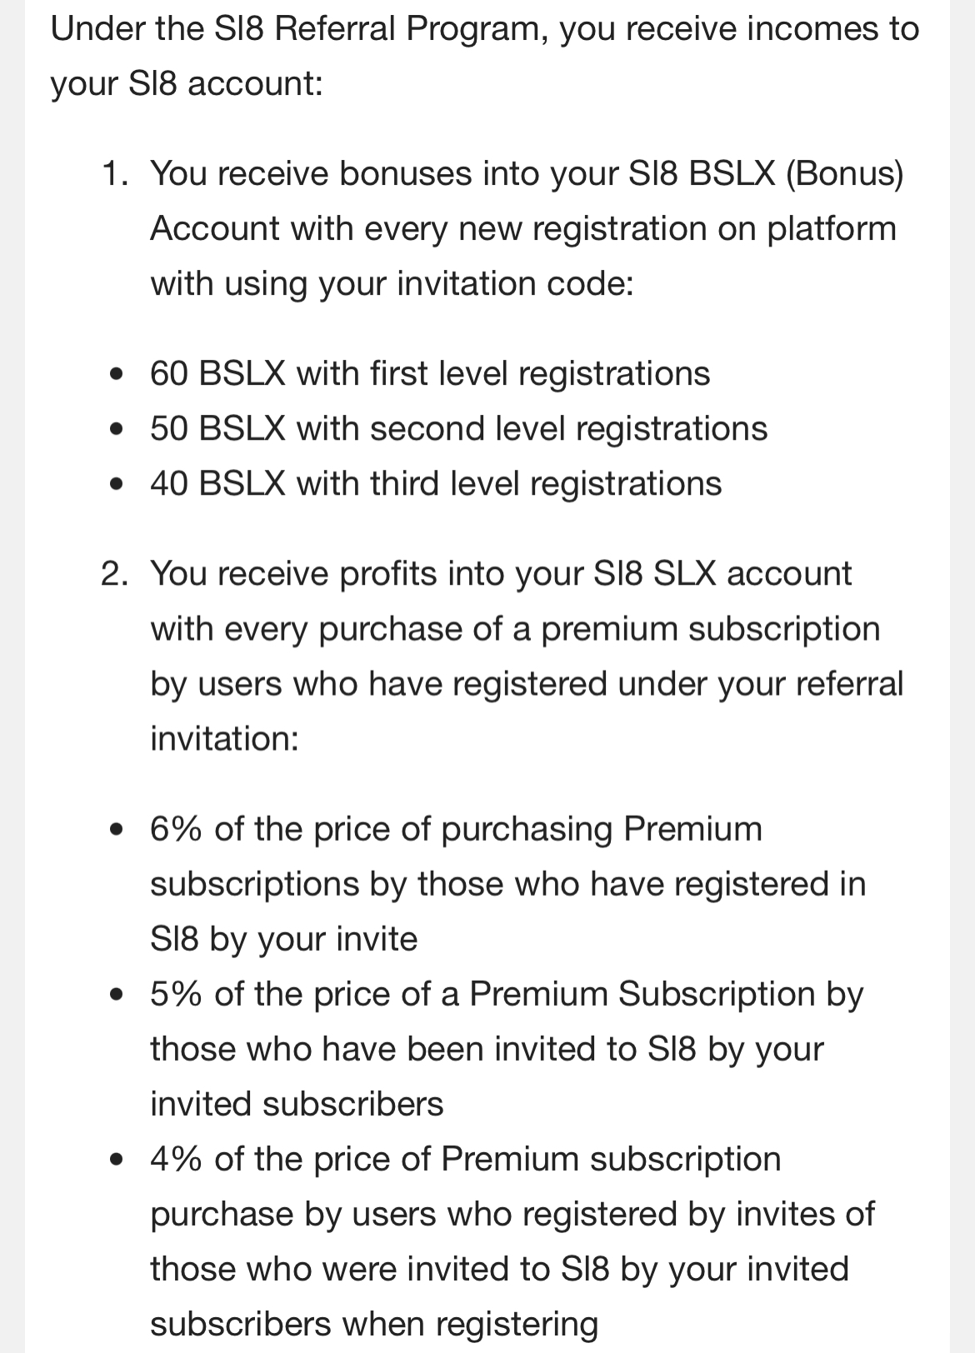The image size is (975, 1353).
Task: Click the word 'invitation:' ending item 2
Action: click(224, 739)
